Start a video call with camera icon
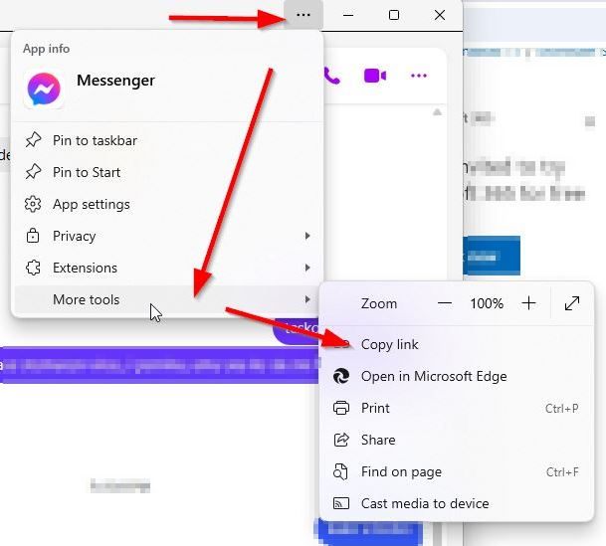The height and width of the screenshot is (546, 606). (375, 76)
